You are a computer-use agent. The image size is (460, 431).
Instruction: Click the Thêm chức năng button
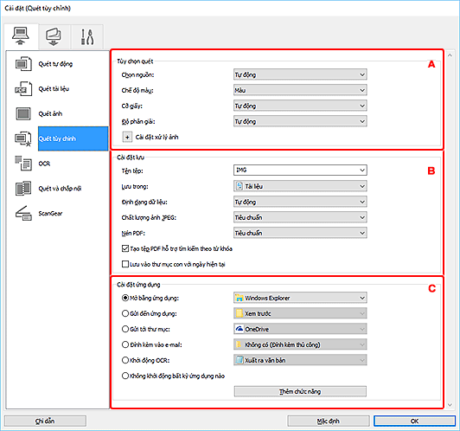tap(300, 391)
